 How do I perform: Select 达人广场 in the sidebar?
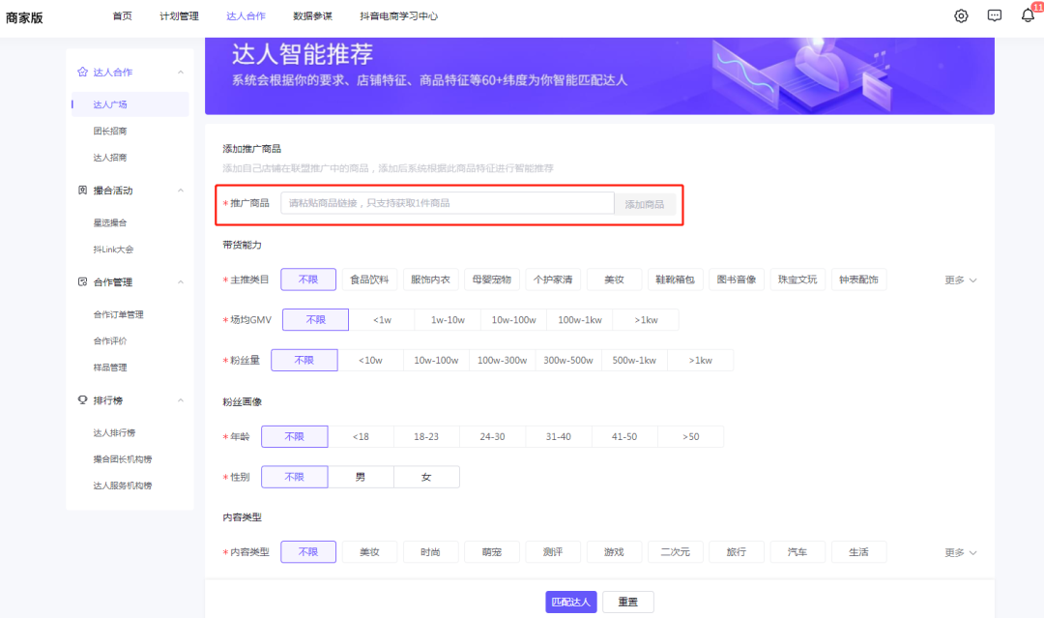pyautogui.click(x=130, y=104)
